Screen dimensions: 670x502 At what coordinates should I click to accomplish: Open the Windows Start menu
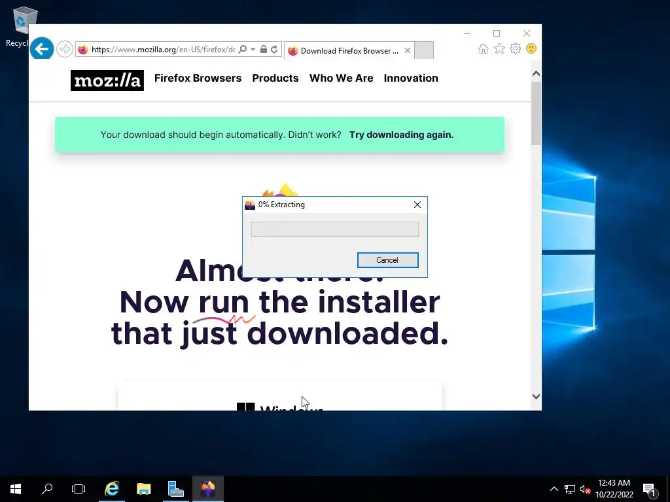pyautogui.click(x=16, y=489)
